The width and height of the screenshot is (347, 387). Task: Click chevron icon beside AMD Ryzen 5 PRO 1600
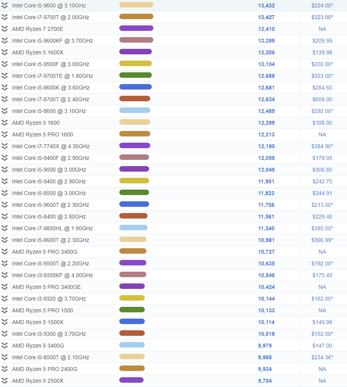(x=5, y=134)
